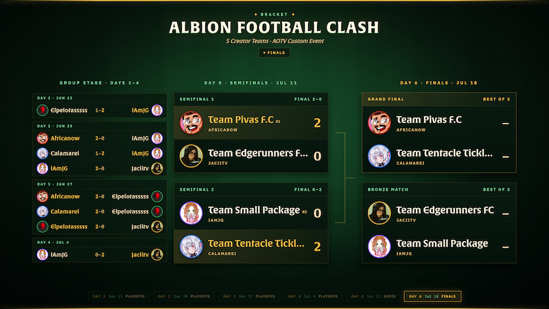Image resolution: width=549 pixels, height=309 pixels.
Task: Open the Day 2 Jun 20 Playoffs tab
Action: [x=184, y=297]
